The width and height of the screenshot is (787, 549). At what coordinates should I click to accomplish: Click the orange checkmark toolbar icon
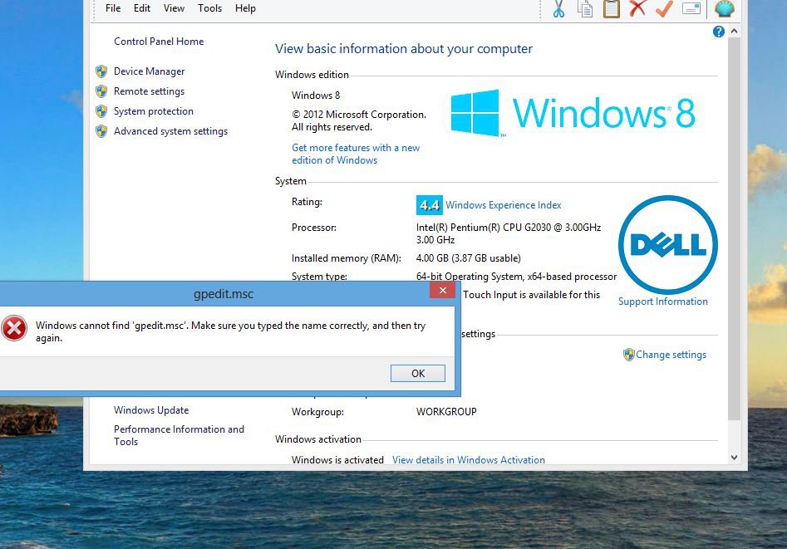(664, 8)
